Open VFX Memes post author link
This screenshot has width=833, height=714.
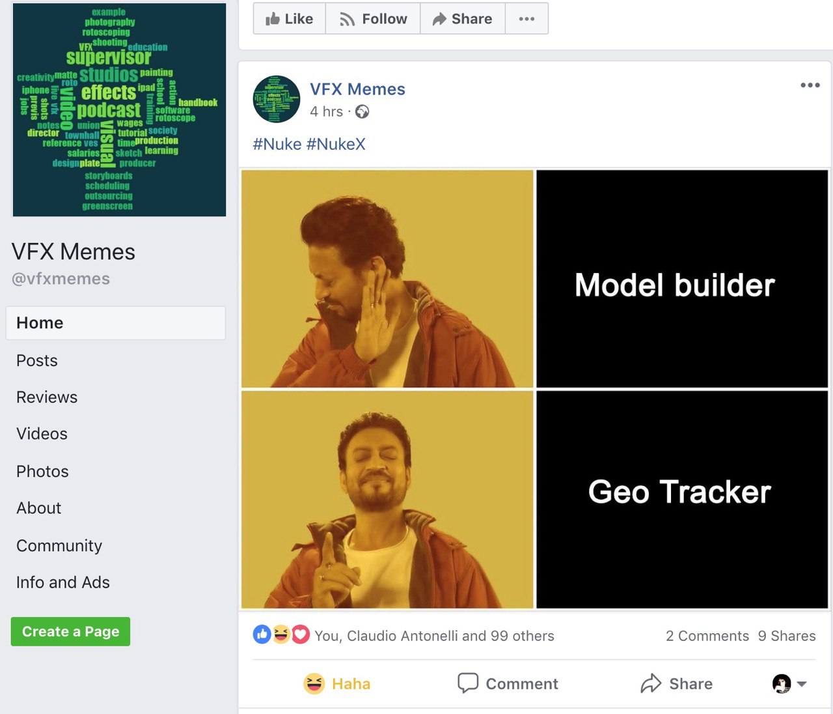coord(357,89)
